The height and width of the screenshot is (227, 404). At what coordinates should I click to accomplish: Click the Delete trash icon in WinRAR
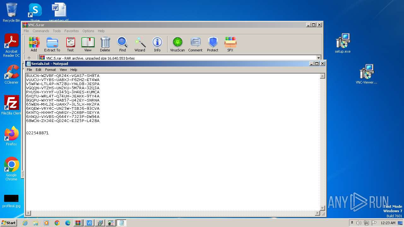[x=105, y=44]
